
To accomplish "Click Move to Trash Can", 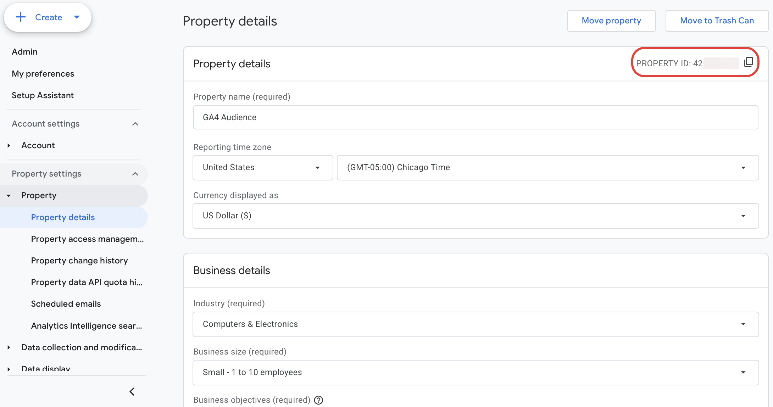I will (x=717, y=21).
